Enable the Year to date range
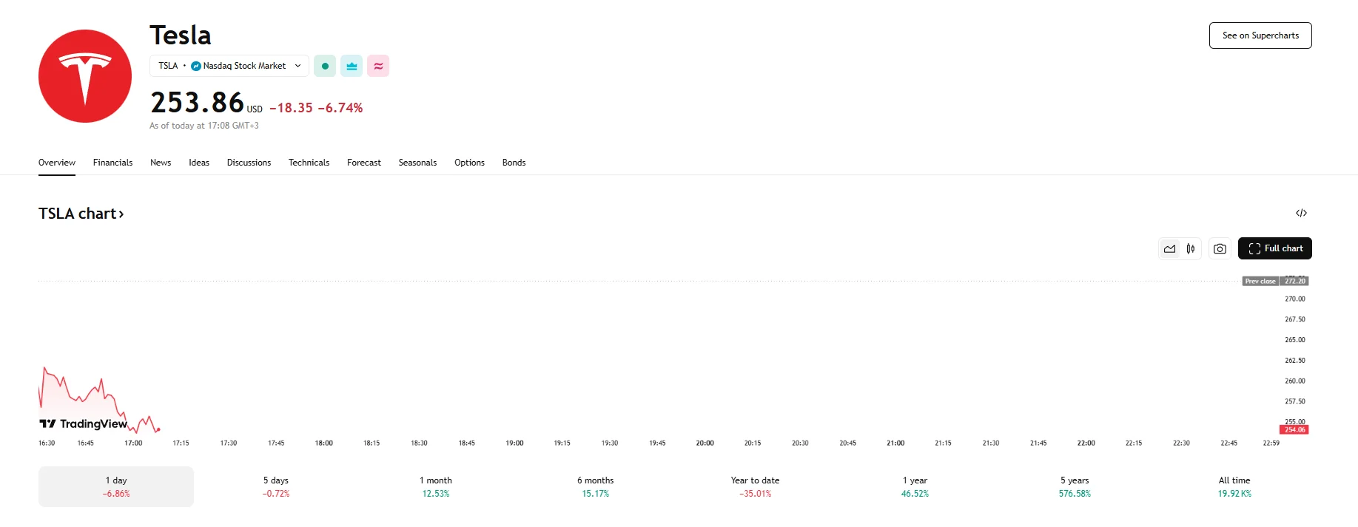 tap(754, 486)
